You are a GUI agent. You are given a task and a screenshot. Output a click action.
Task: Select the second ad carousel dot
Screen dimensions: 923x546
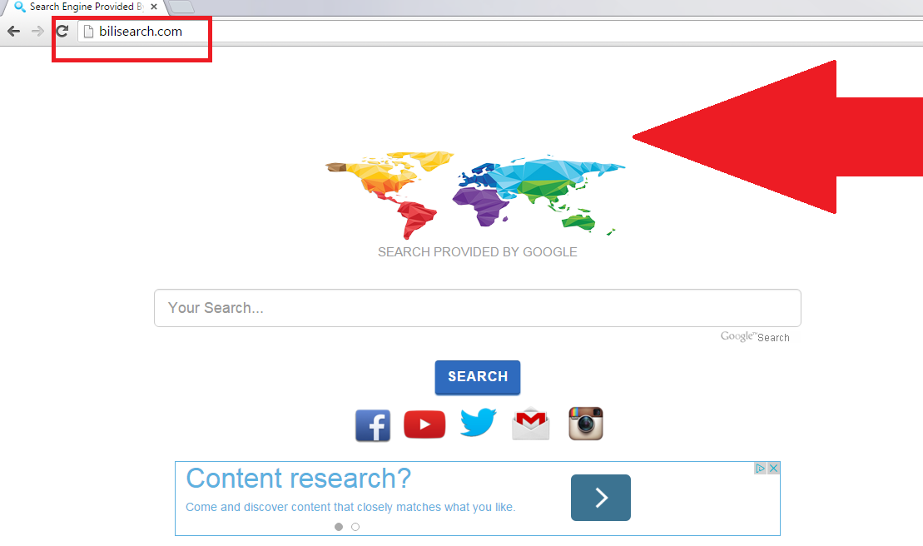coord(355,527)
